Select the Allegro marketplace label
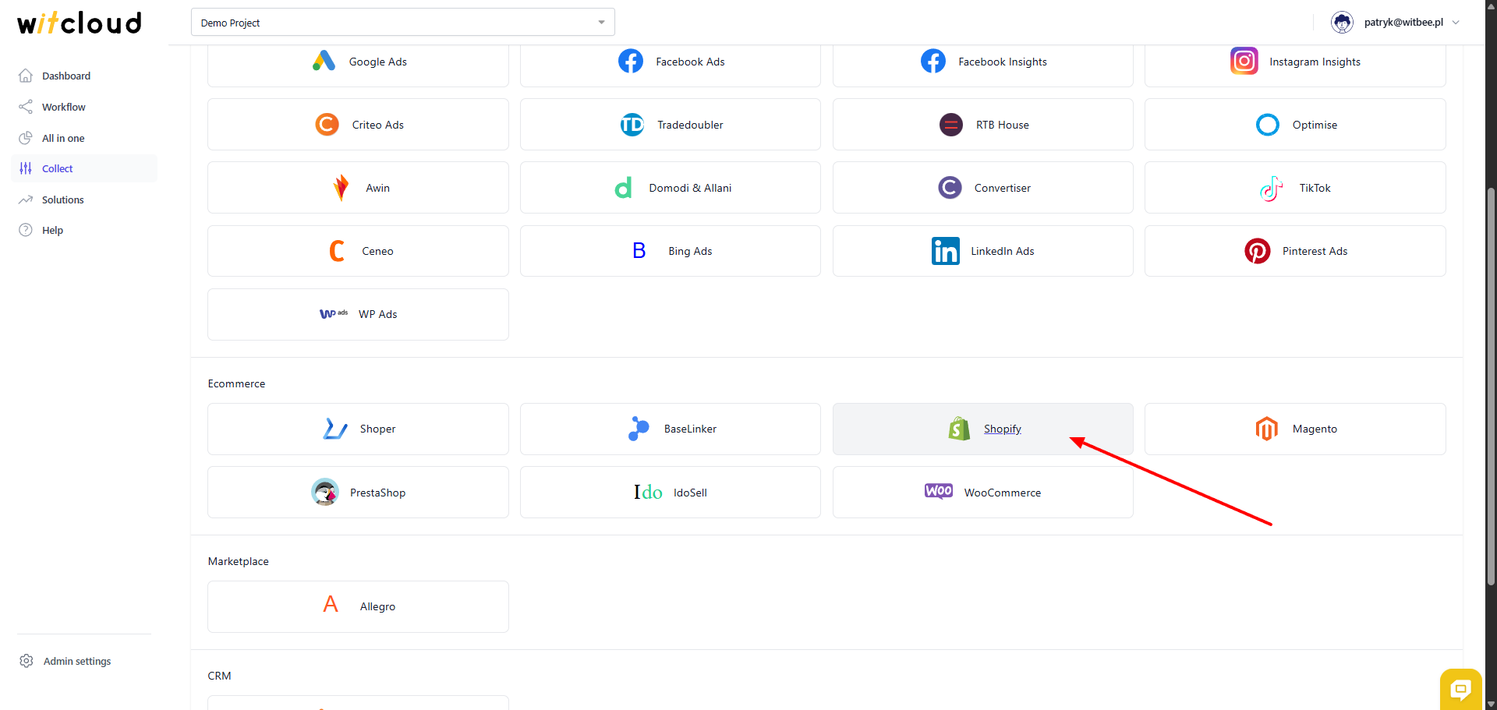This screenshot has height=710, width=1497. [377, 606]
